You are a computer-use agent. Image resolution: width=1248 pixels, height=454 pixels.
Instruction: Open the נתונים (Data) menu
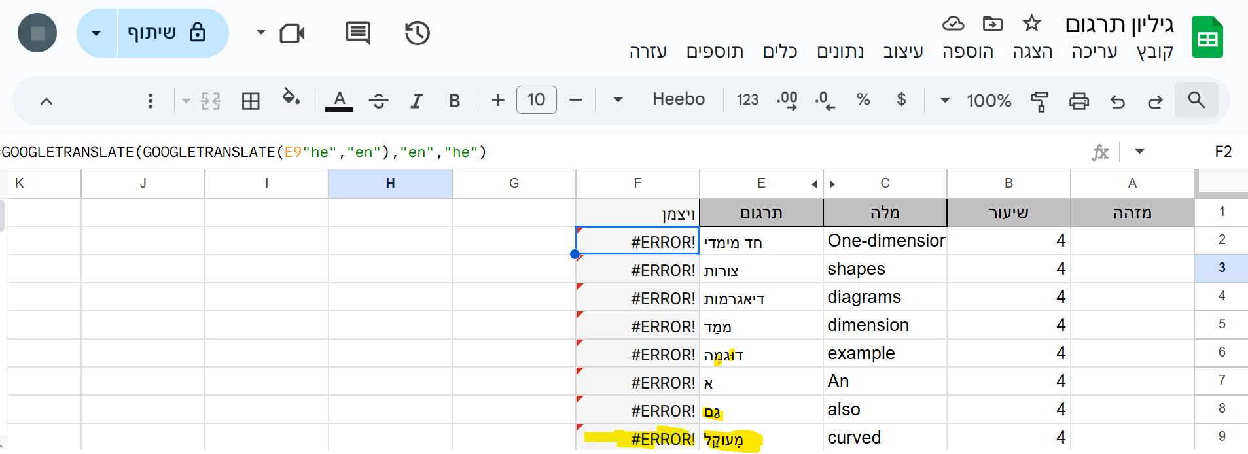[840, 52]
